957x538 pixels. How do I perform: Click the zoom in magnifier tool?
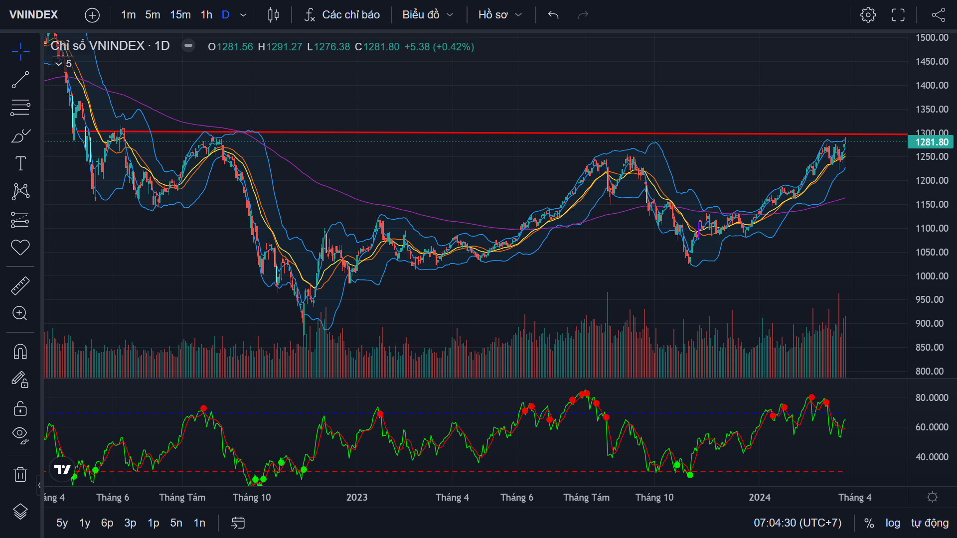20,313
